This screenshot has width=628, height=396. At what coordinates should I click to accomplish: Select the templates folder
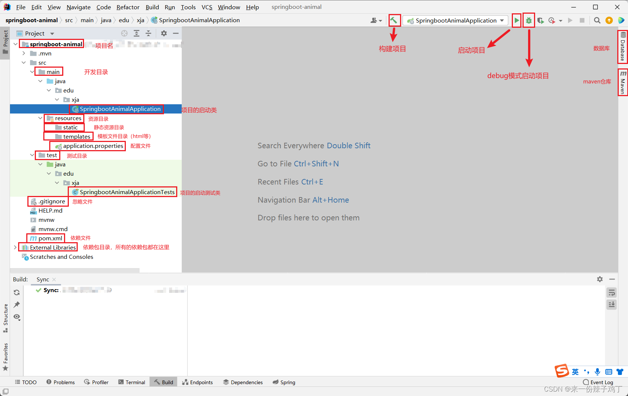tap(73, 136)
